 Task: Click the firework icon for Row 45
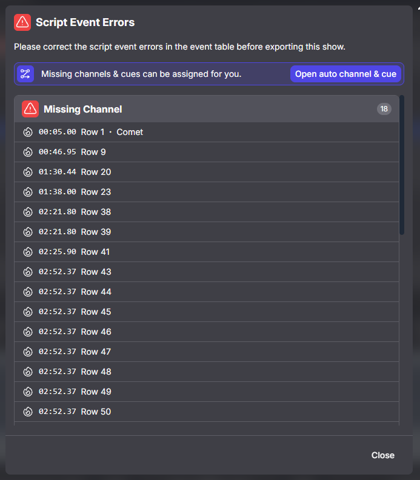point(28,312)
